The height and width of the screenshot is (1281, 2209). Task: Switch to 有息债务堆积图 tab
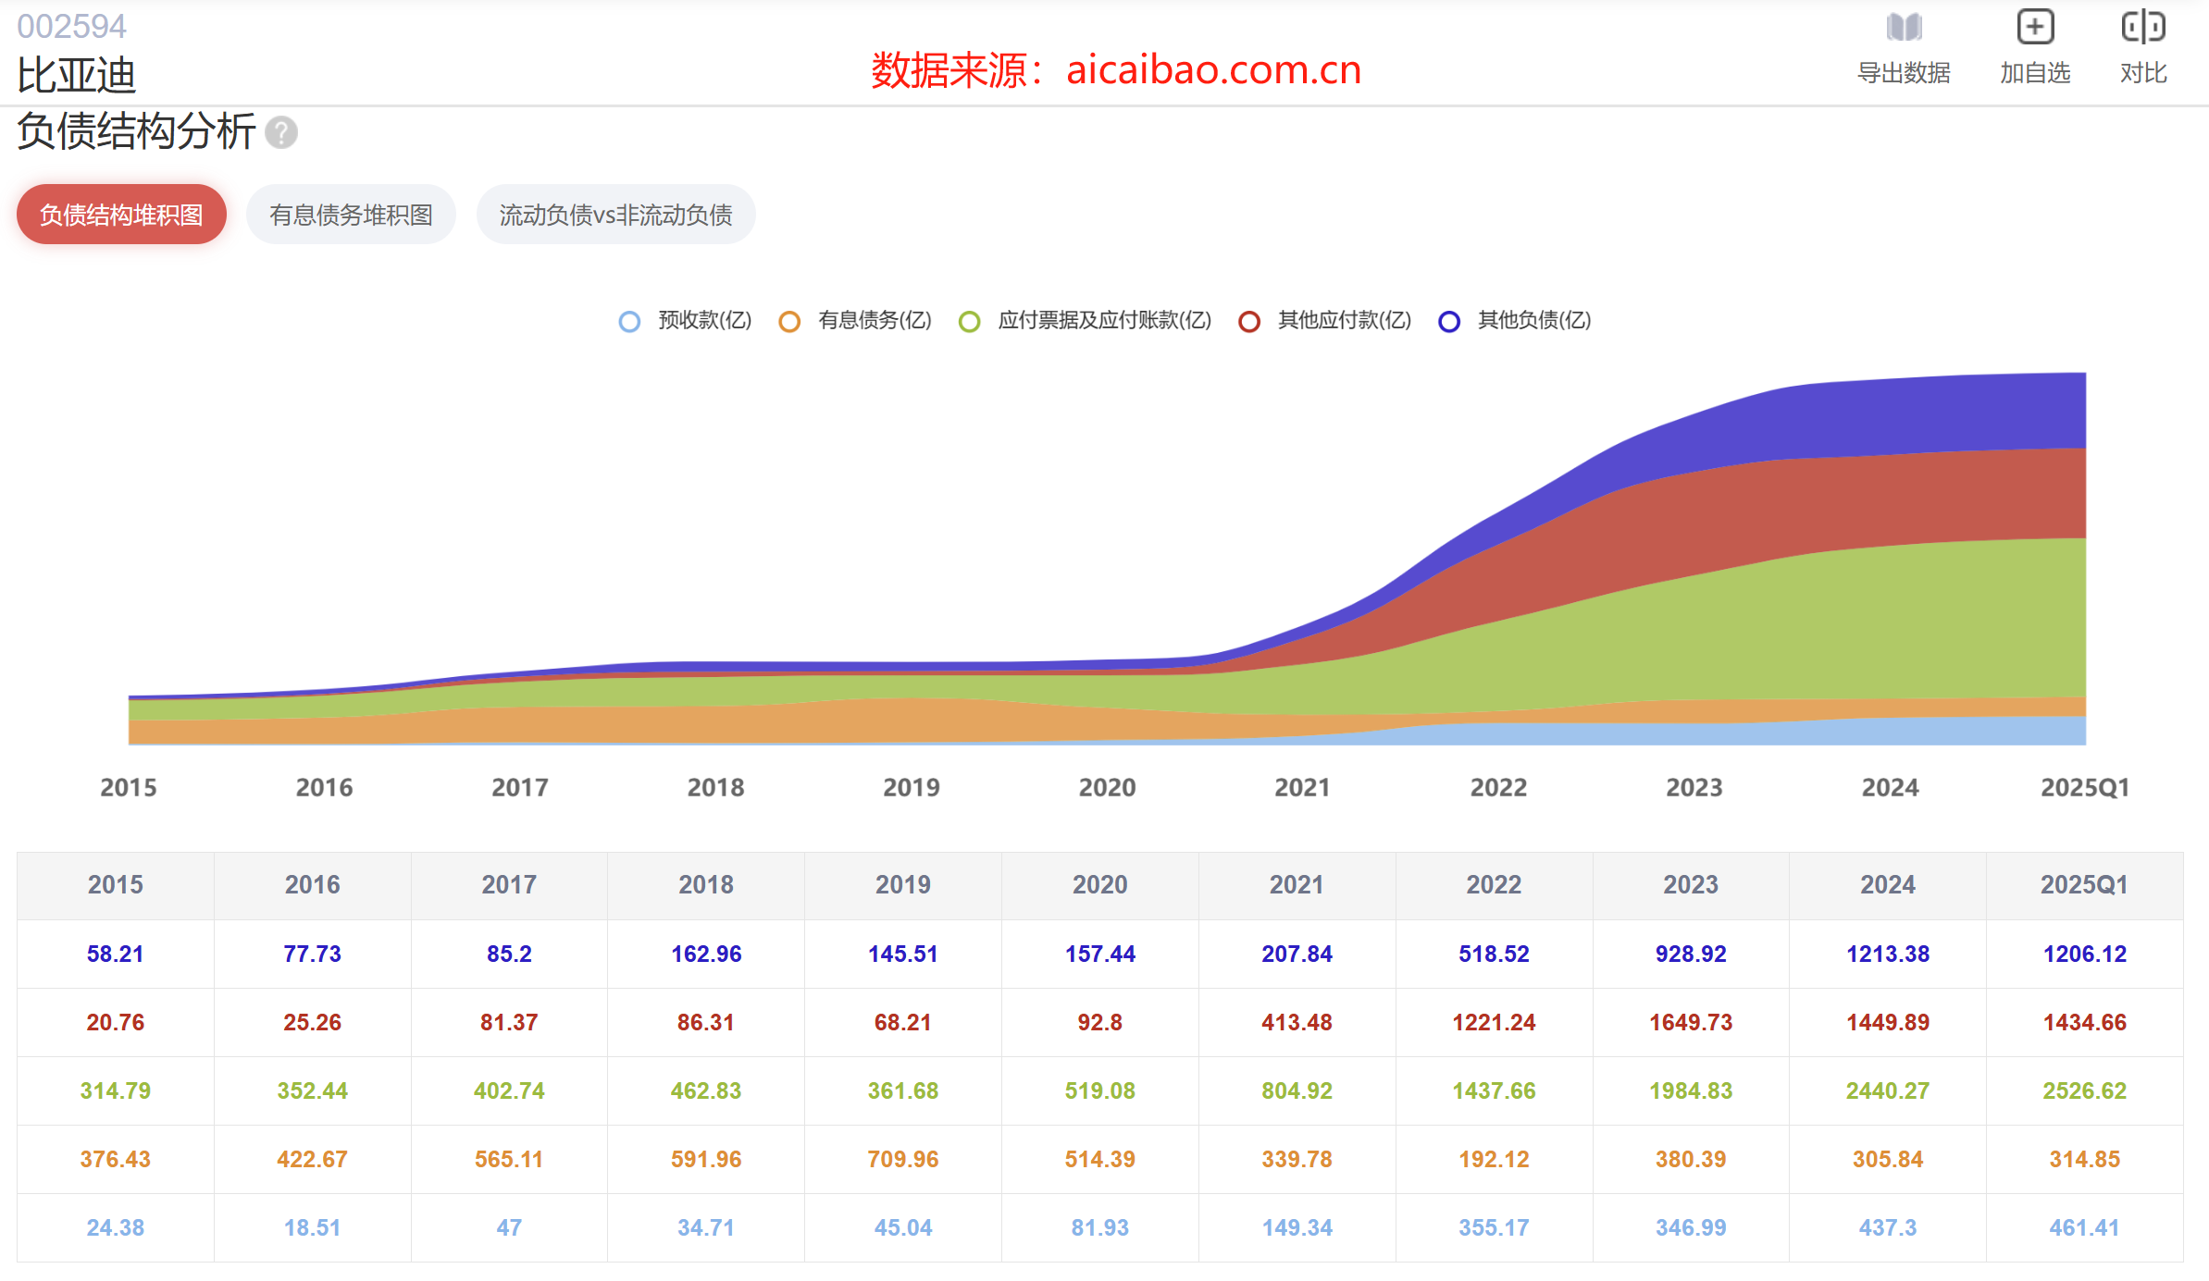(351, 215)
